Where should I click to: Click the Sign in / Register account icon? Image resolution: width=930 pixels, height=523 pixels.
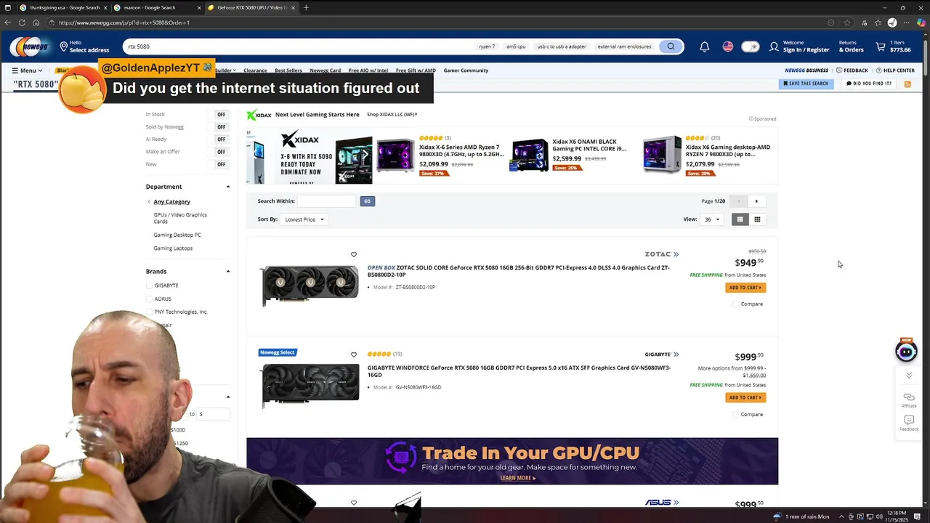click(774, 46)
